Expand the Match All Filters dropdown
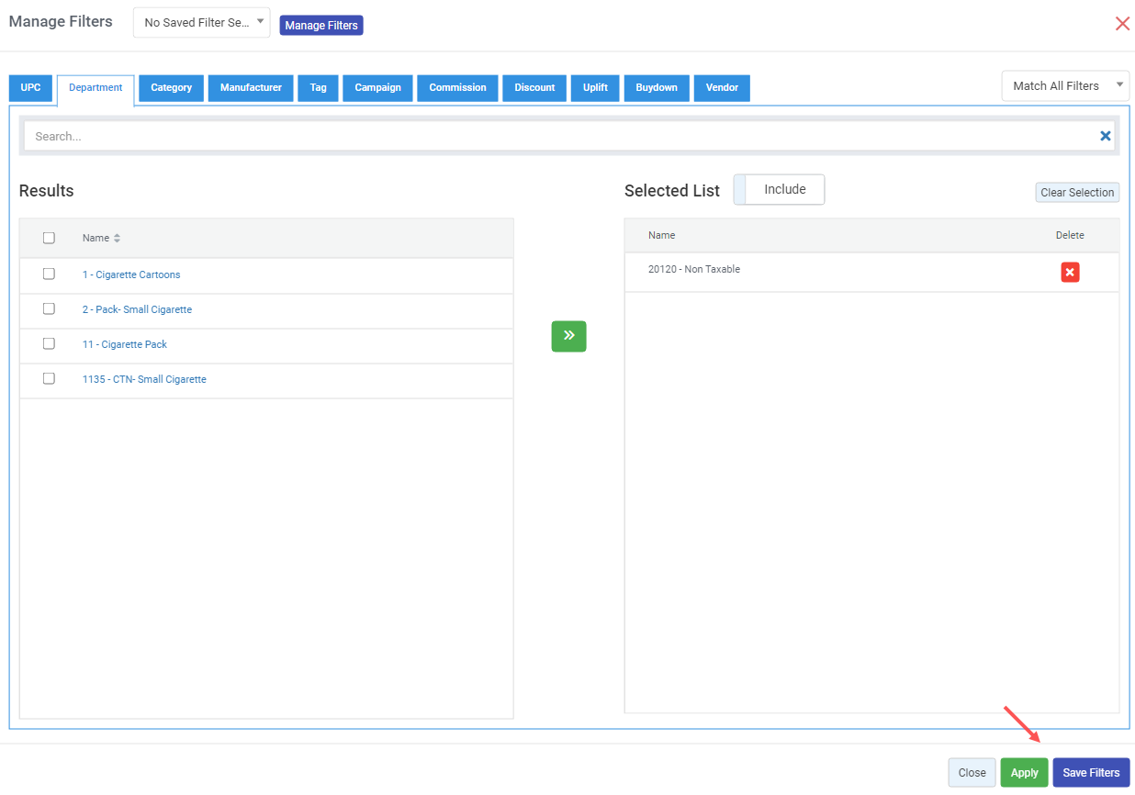 [x=1064, y=86]
